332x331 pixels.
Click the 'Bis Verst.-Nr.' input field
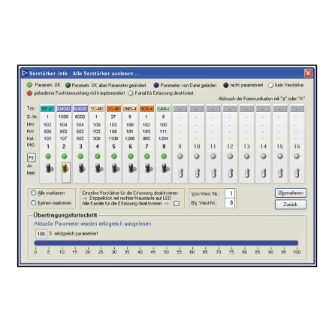click(230, 202)
